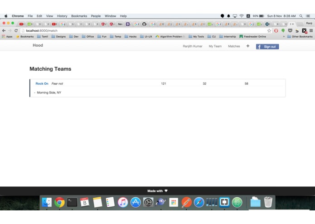Launch Reminders from the dock
Image resolution: width=315 pixels, height=224 pixels.
[x=110, y=202]
